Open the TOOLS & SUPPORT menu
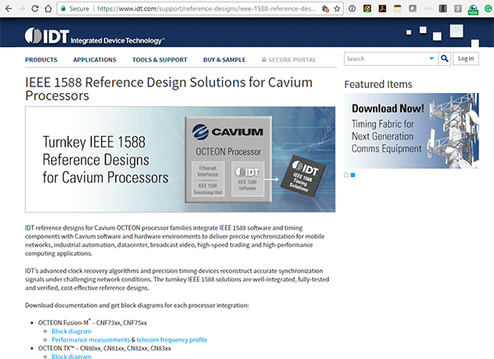 pos(160,59)
